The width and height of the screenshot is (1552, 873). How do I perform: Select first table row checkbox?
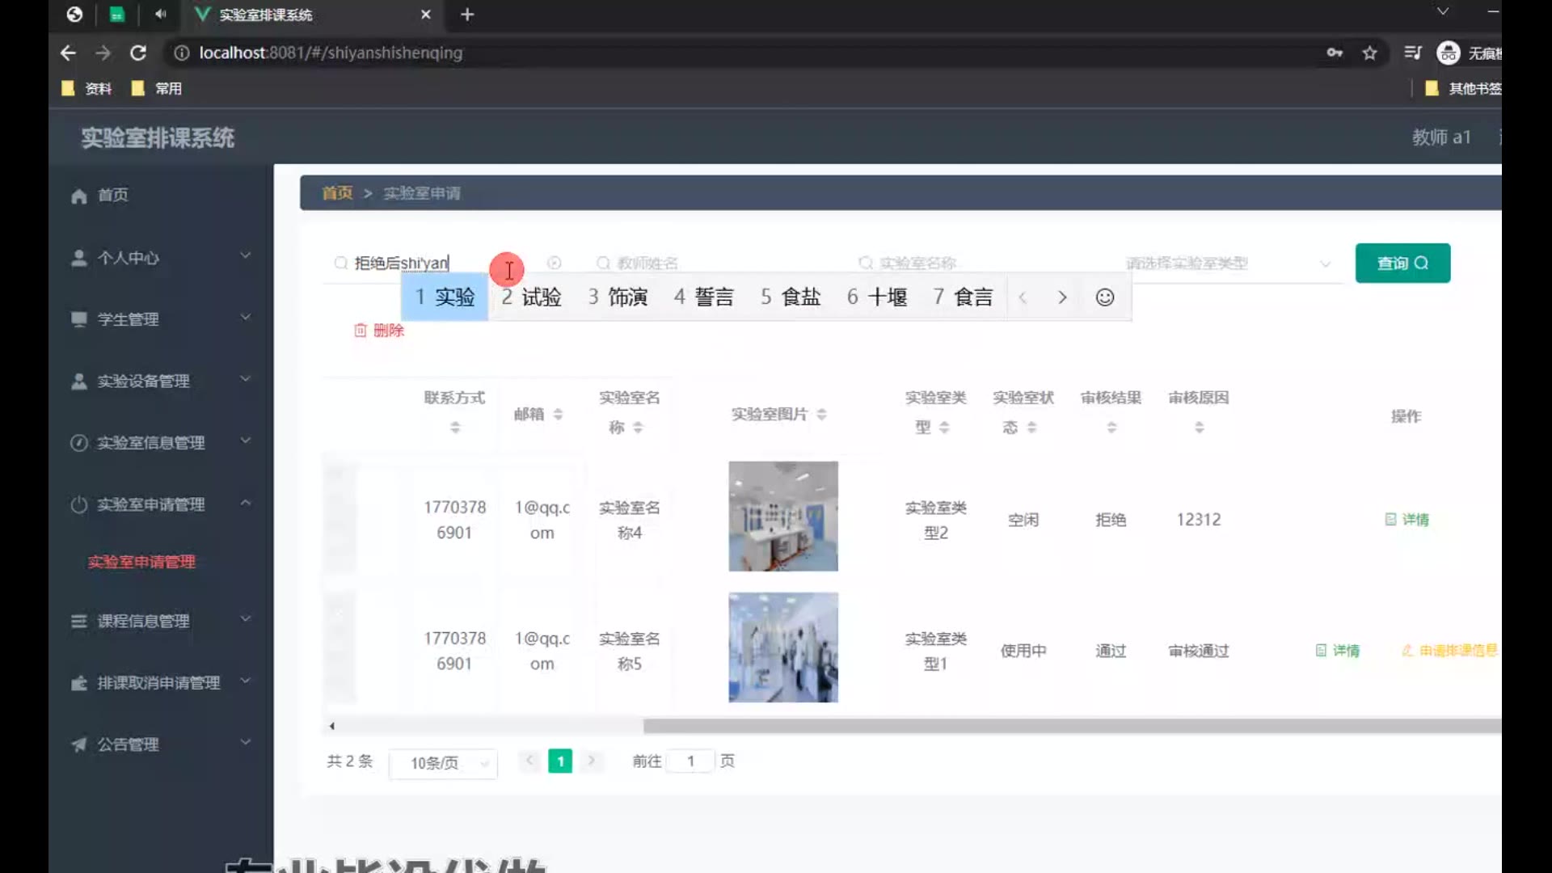point(339,517)
